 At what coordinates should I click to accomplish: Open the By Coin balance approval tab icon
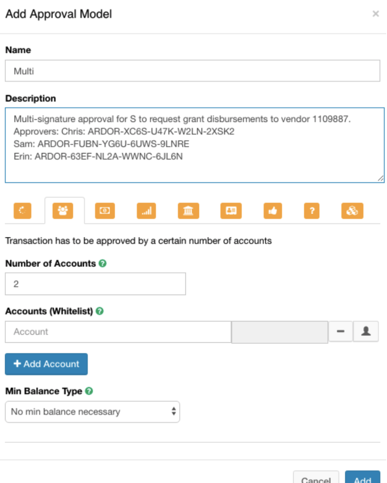click(104, 211)
